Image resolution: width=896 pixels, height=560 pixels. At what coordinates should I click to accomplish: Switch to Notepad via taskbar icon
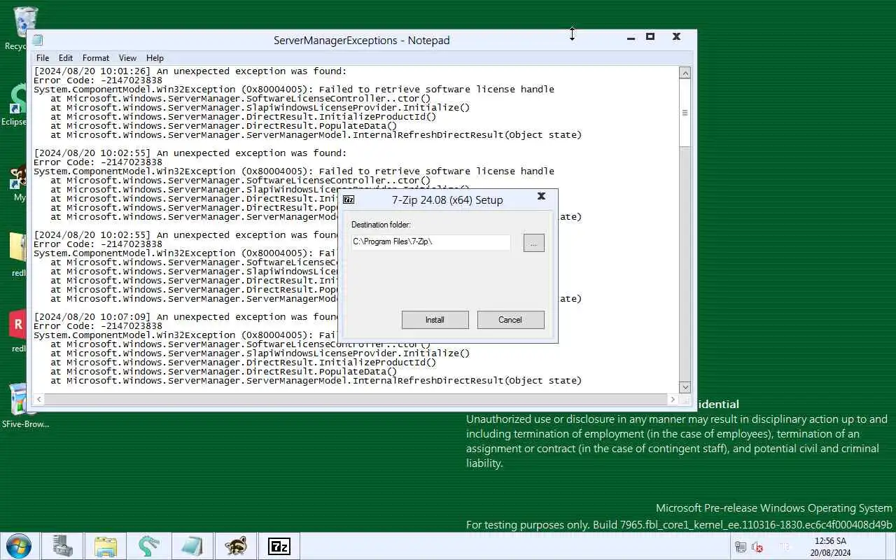pyautogui.click(x=192, y=546)
